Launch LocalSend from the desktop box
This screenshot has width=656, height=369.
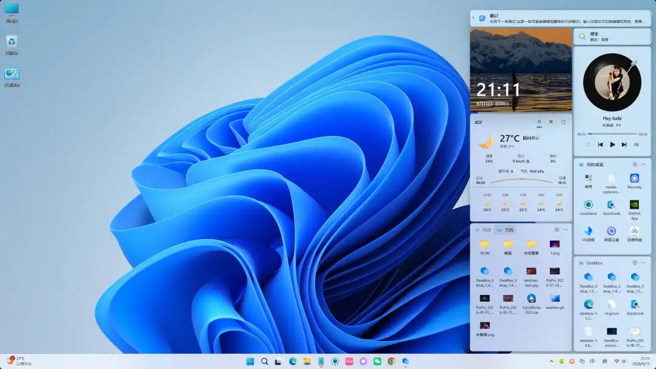click(588, 205)
